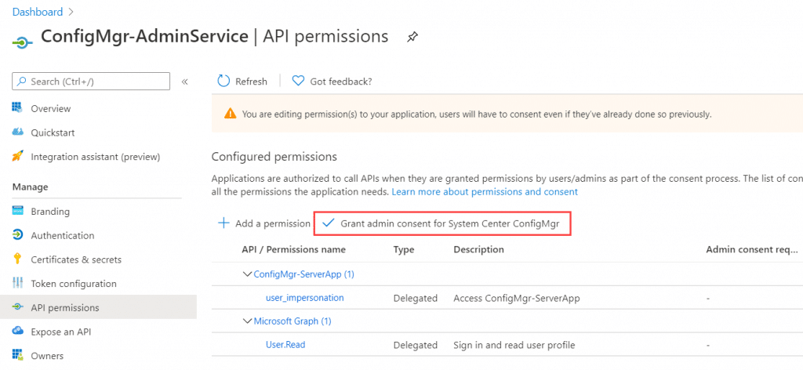Open the user_impersonation permission

pyautogui.click(x=305, y=298)
